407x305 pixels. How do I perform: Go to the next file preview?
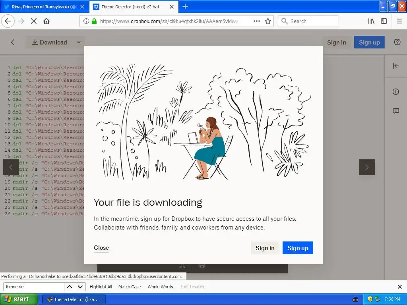[367, 167]
